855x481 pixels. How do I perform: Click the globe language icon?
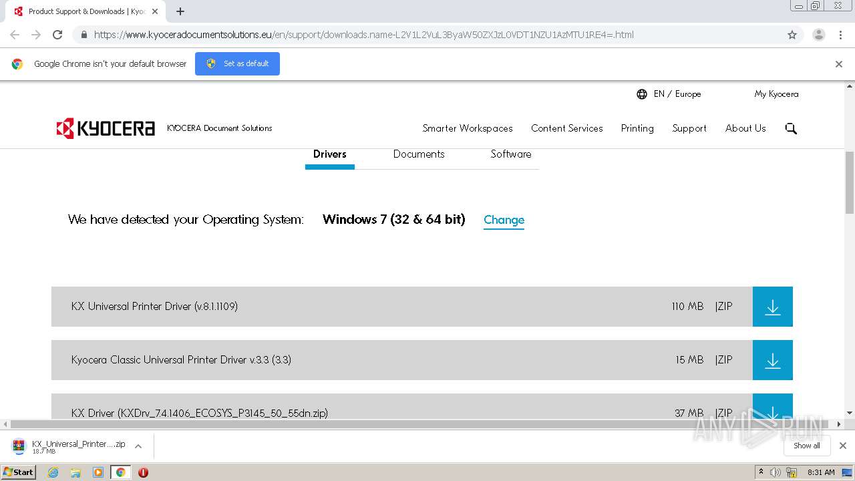tap(642, 94)
